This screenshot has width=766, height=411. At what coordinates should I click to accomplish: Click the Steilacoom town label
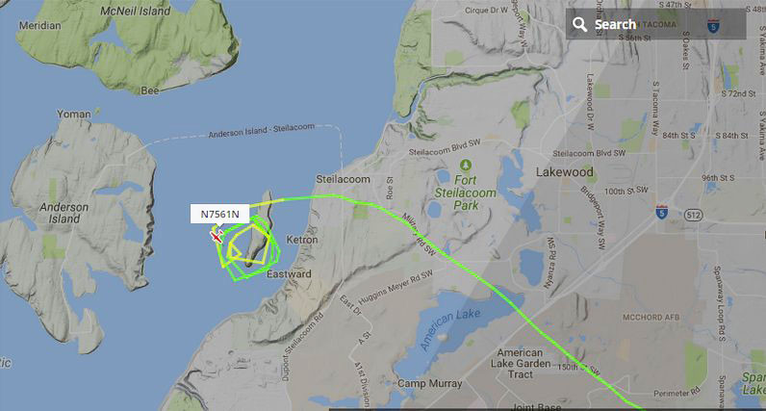[x=343, y=179]
